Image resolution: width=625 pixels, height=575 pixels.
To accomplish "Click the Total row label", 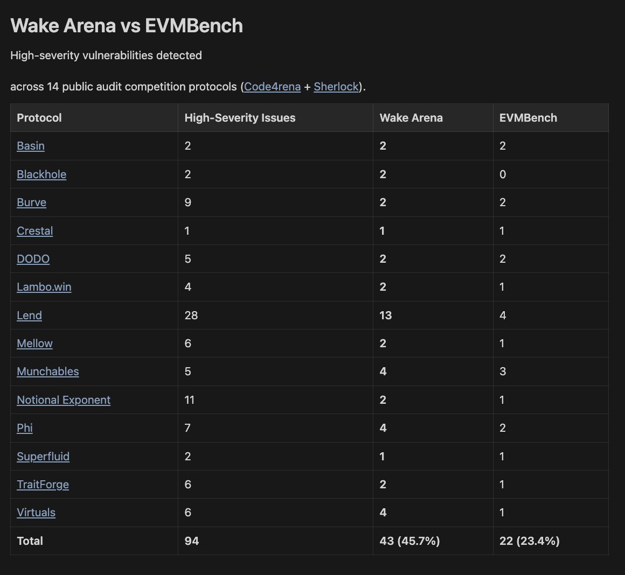I will [x=30, y=541].
